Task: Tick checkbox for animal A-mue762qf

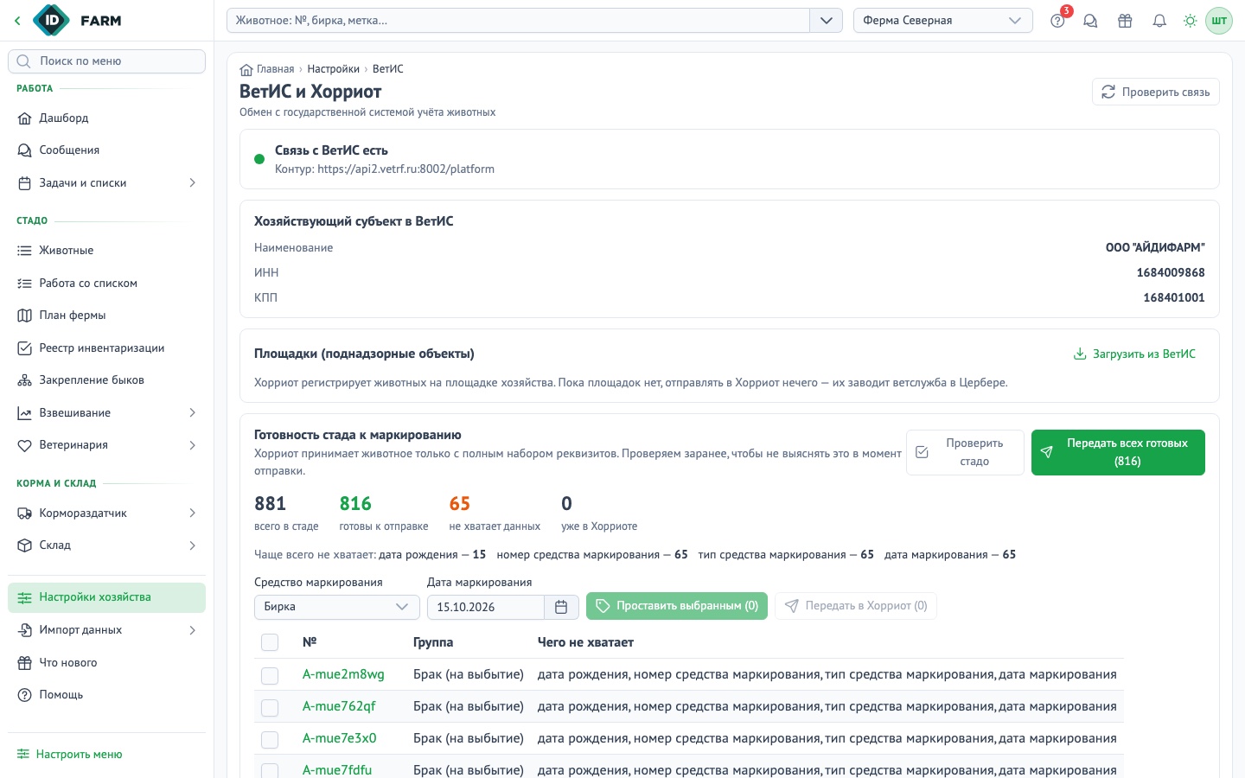Action: (x=270, y=707)
